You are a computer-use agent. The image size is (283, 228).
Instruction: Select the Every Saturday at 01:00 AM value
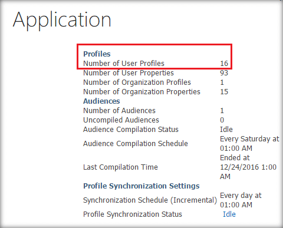249,144
